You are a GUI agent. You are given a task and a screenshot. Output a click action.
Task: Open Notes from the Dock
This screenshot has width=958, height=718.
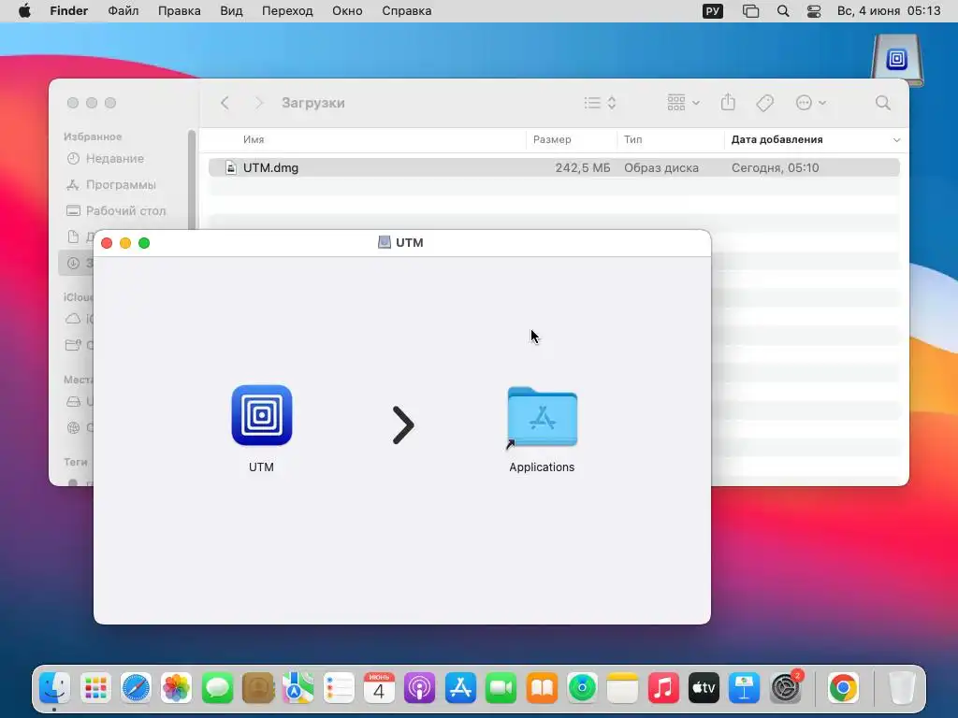[x=622, y=688]
